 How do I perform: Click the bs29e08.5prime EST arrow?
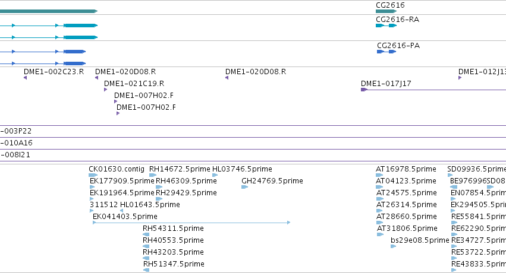click(393, 246)
